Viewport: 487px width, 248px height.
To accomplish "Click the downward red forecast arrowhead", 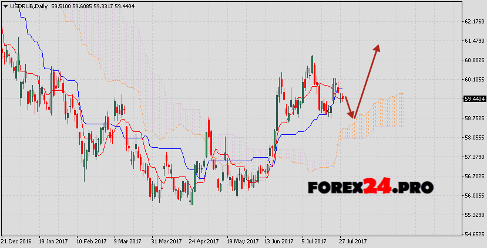I will click(x=351, y=115).
